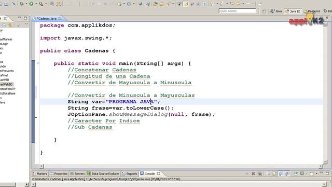Screen dimensions: 332x187
Task: Select the asManejo project in explorer
Action: 6,39
